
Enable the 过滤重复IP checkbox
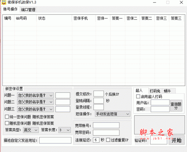(x=108, y=140)
